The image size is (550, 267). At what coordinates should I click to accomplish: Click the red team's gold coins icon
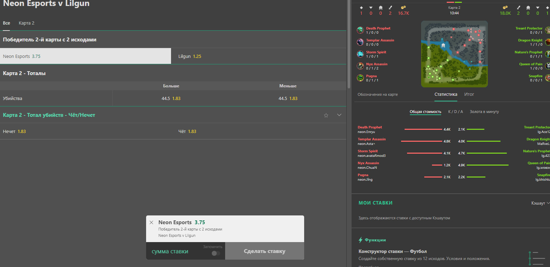tap(404, 7)
